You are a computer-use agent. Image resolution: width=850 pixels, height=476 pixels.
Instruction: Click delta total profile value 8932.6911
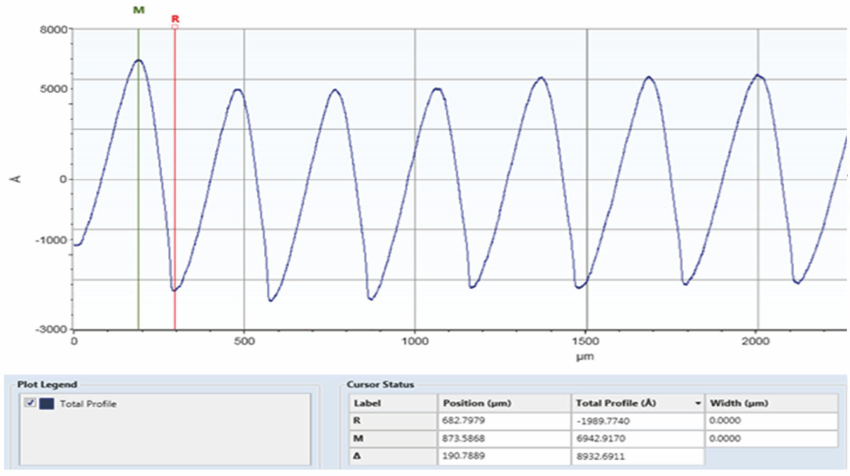click(601, 456)
